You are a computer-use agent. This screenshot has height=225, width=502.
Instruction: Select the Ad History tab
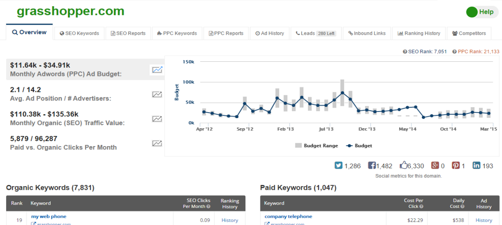[x=270, y=33]
